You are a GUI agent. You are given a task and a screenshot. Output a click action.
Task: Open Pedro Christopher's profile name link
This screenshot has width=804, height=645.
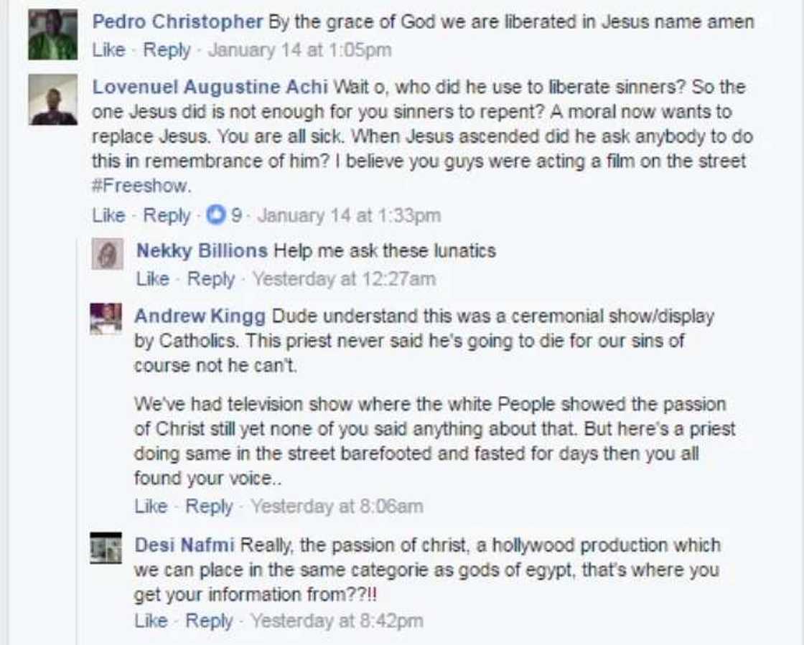[x=177, y=22]
